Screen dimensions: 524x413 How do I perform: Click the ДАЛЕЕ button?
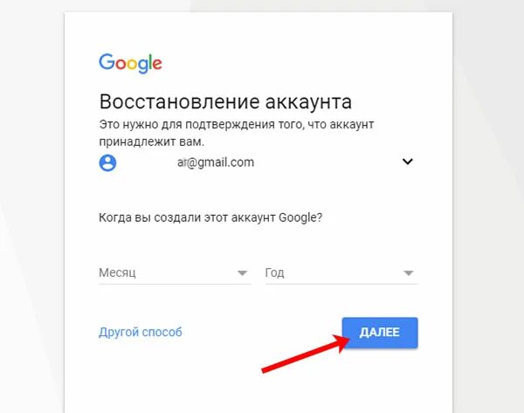(380, 333)
